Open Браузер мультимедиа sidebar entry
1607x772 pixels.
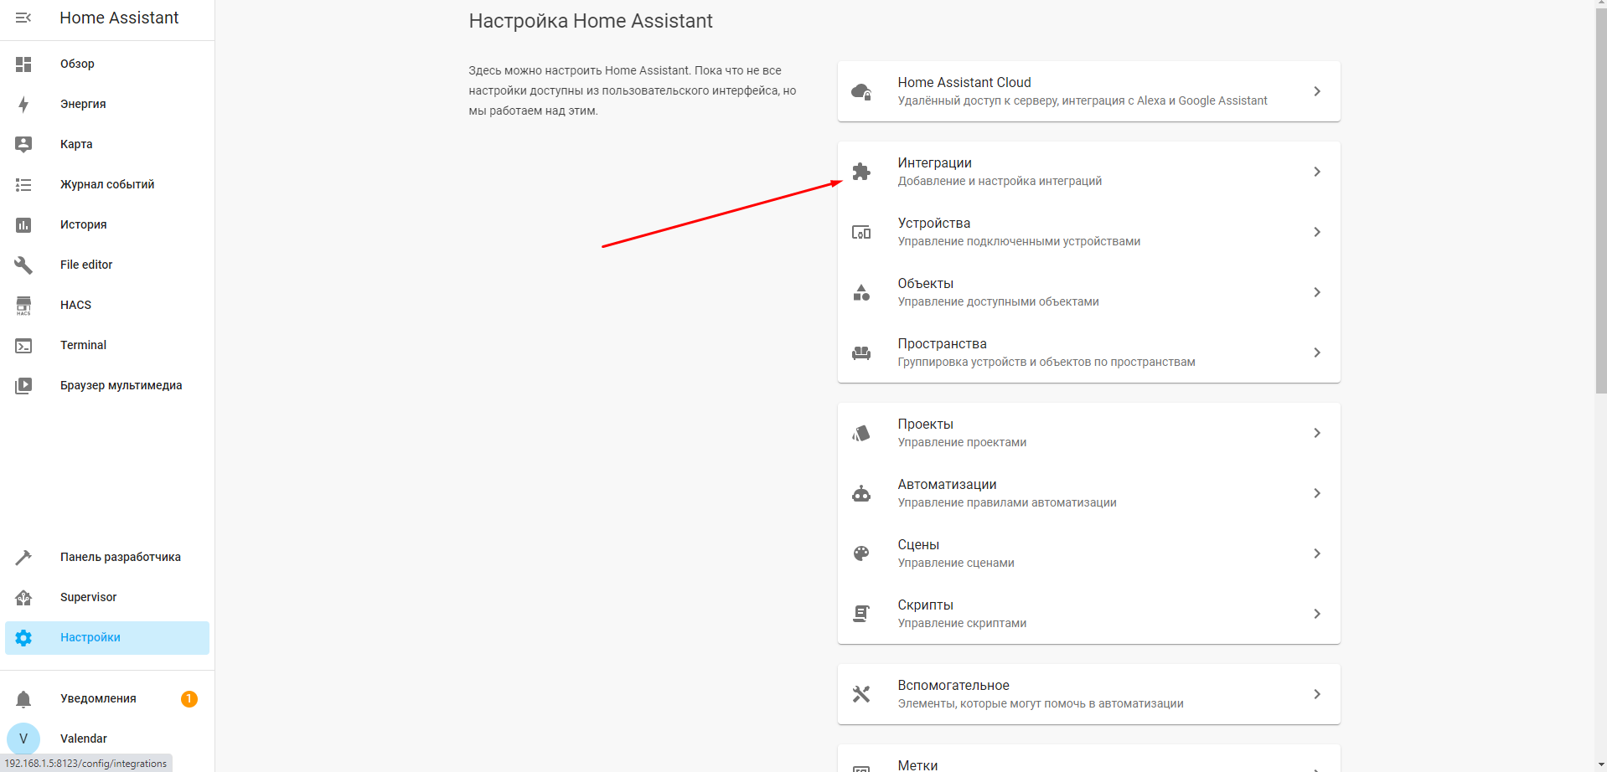(x=107, y=385)
